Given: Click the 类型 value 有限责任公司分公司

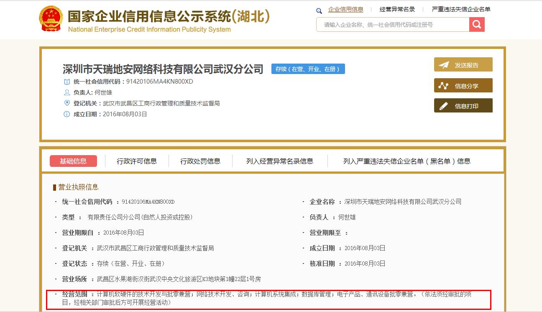Looking at the screenshot, I should pyautogui.click(x=140, y=217).
